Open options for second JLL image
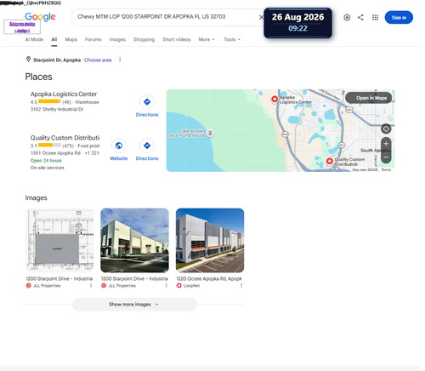The height and width of the screenshot is (371, 425). [167, 286]
